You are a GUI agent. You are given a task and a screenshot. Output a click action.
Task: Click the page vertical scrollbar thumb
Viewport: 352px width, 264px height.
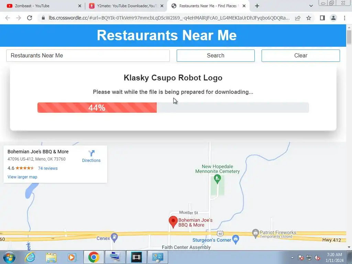[349, 37]
